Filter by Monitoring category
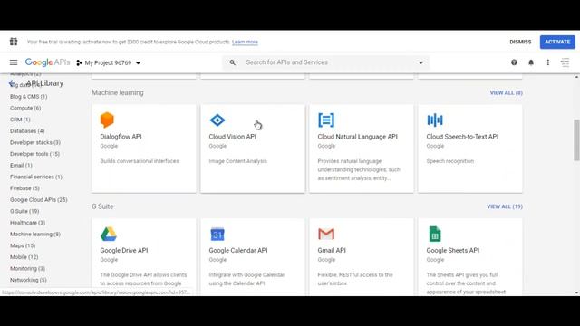Viewport: 580px width, 326px height. [27, 268]
